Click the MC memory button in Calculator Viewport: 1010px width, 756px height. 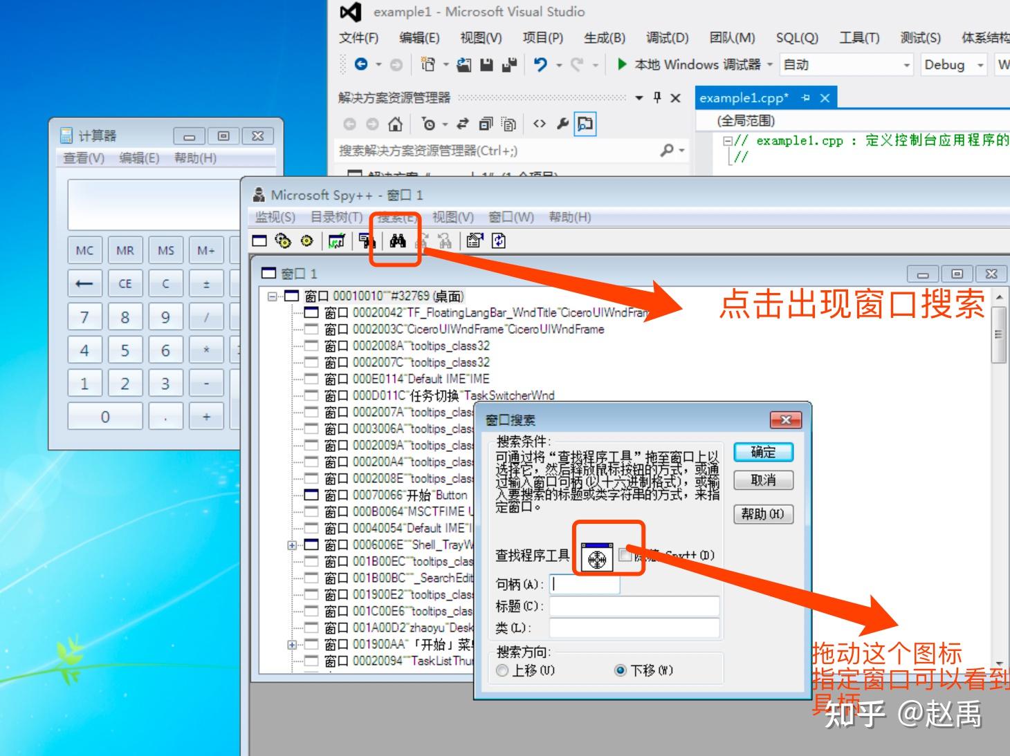point(84,250)
